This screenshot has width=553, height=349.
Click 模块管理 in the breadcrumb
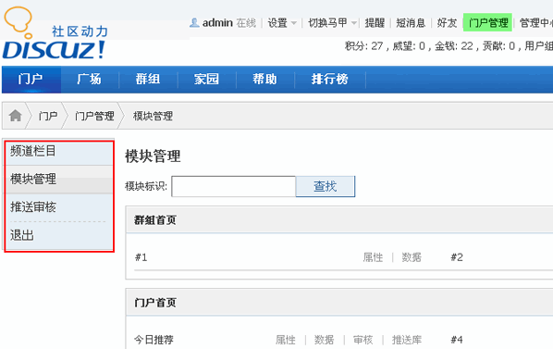pos(153,116)
